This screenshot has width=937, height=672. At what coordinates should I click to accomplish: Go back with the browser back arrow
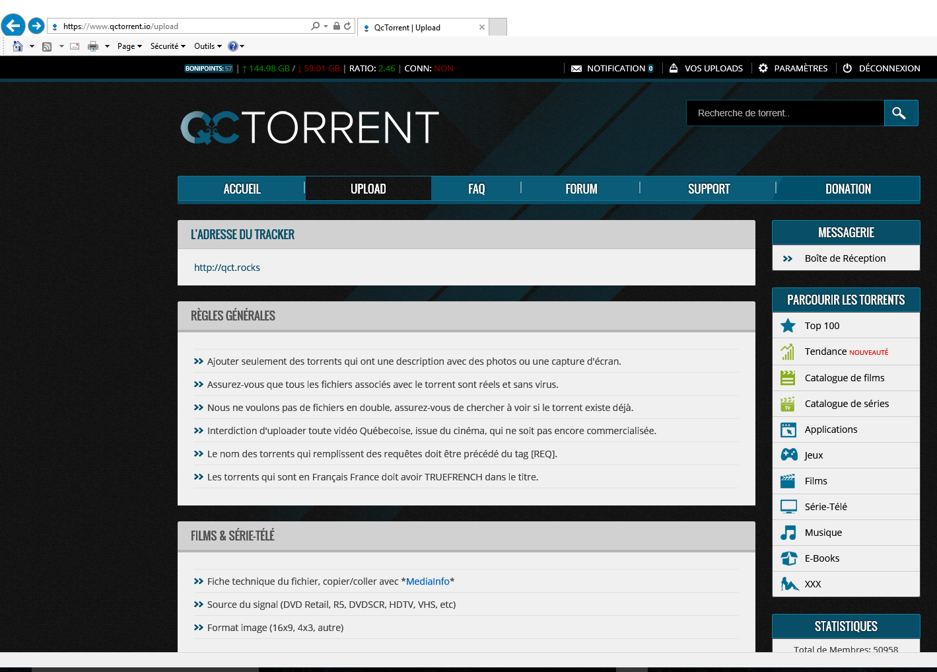pyautogui.click(x=13, y=26)
